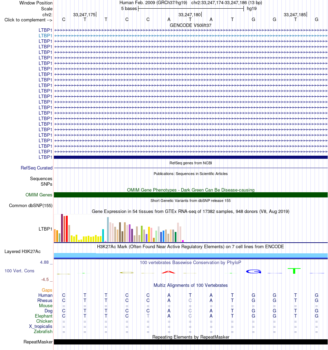The image size is (328, 350).
Task: Click the Dog species label
Action: point(48,311)
